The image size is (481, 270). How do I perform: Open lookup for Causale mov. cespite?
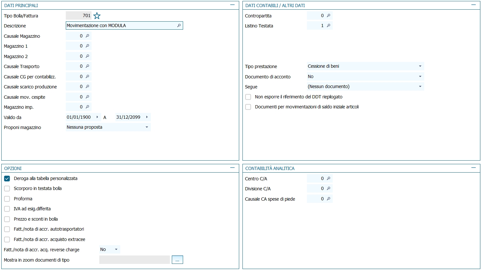point(87,97)
